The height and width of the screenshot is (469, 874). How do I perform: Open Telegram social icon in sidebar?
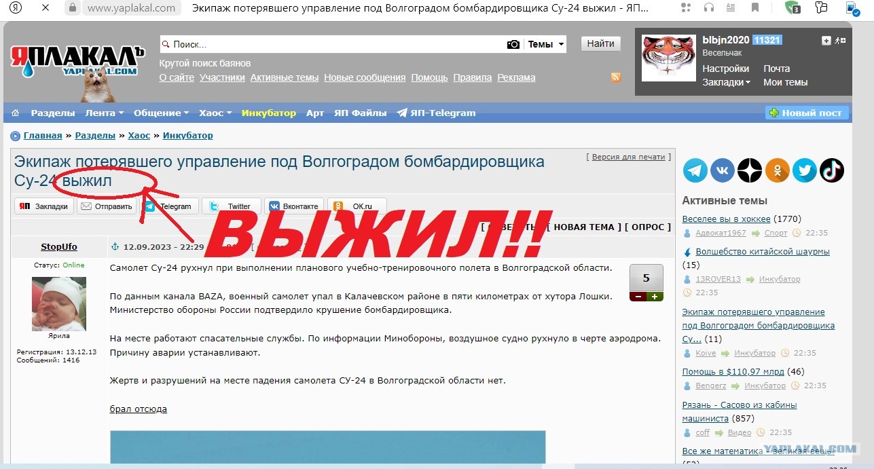(695, 170)
